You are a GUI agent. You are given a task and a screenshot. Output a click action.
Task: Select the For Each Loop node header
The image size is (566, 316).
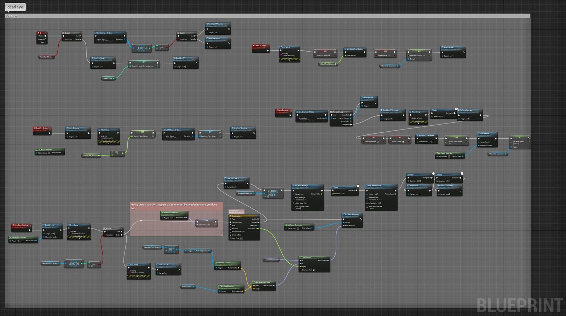pyautogui.click(x=341, y=112)
